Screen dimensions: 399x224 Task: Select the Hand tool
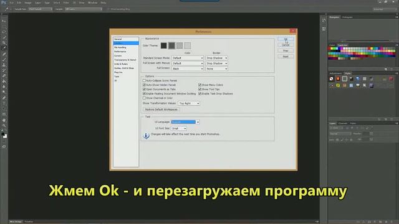pos(4,120)
